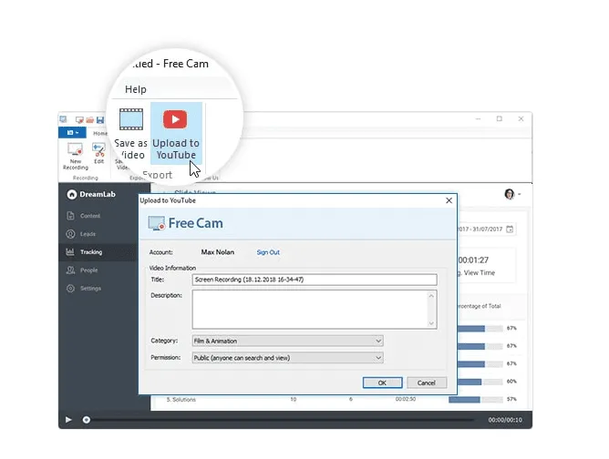Click the 00:00/00:10 time readout
Screen dimensions: 609x459
505,420
